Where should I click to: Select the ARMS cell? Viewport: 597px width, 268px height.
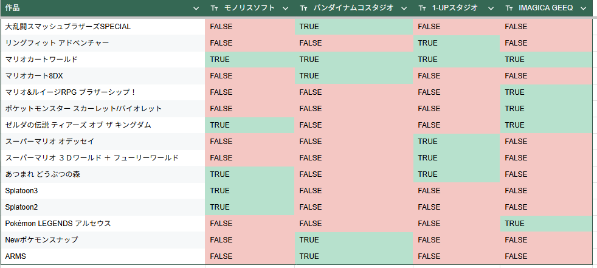pos(103,256)
